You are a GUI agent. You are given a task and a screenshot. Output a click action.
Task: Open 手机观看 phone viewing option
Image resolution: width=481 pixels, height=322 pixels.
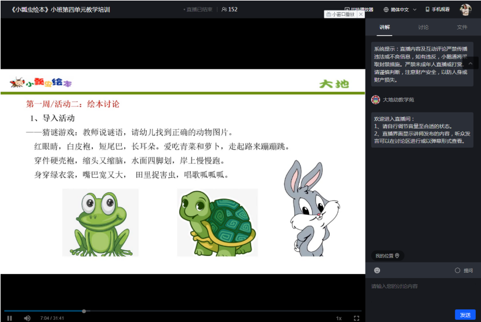click(437, 9)
